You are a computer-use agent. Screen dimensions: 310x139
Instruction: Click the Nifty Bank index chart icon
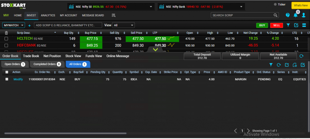162,7
